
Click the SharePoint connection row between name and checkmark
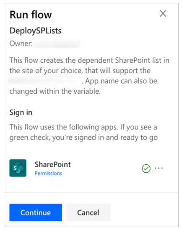click(106, 168)
